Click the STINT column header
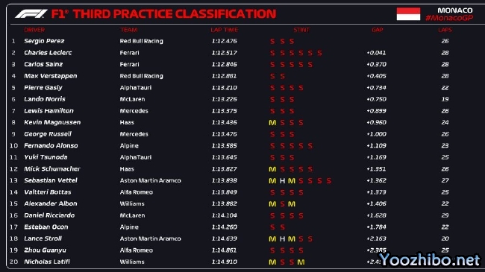 click(301, 30)
